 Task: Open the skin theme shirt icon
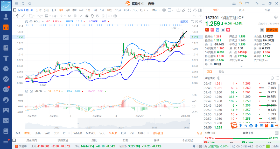247,4
